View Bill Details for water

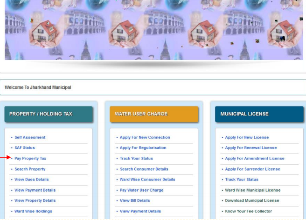(x=135, y=200)
